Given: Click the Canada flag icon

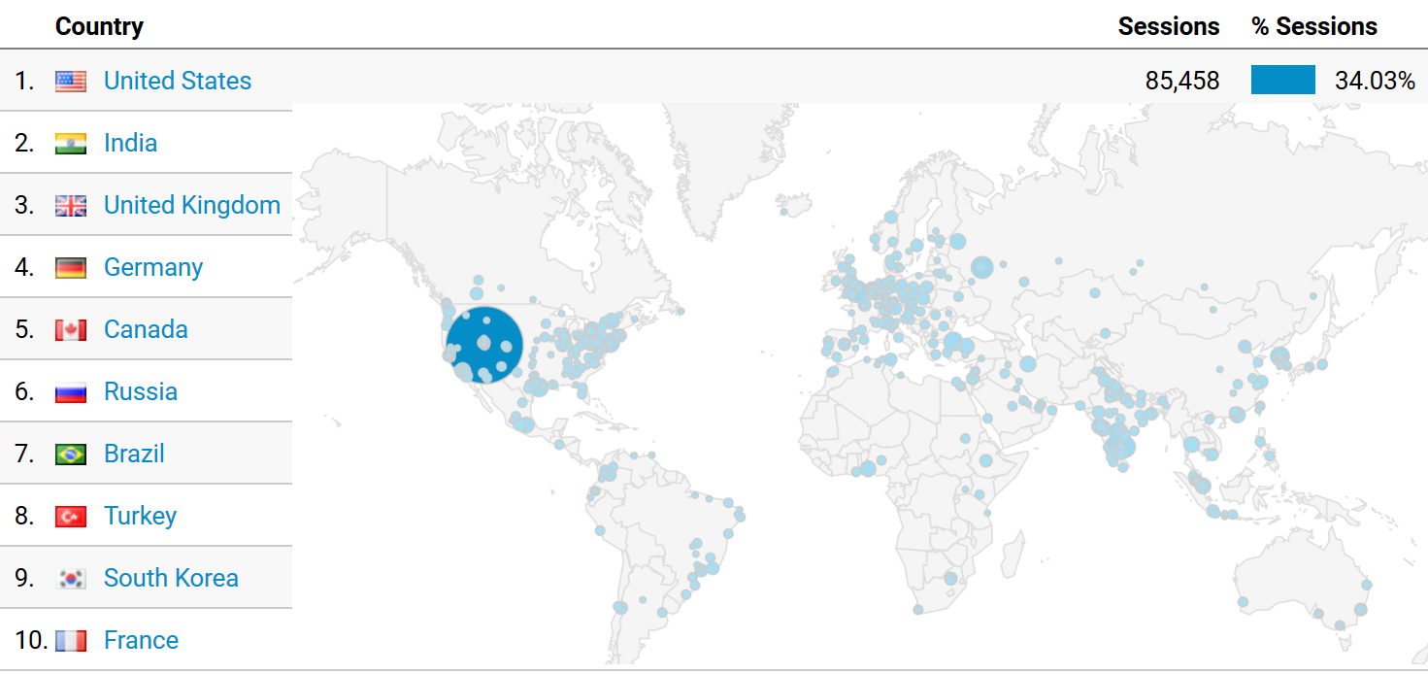Looking at the screenshot, I should click(x=71, y=330).
